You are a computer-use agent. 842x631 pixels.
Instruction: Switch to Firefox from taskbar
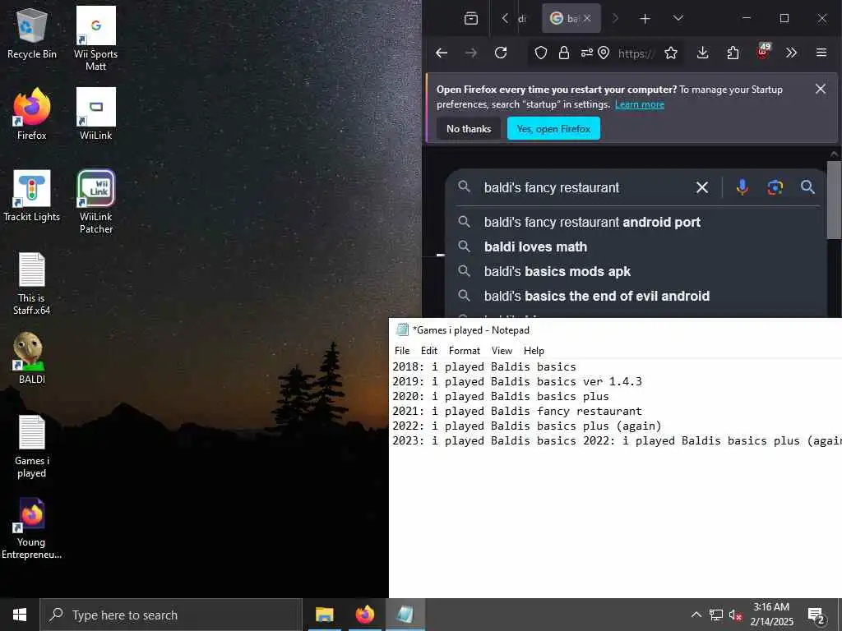click(x=364, y=615)
